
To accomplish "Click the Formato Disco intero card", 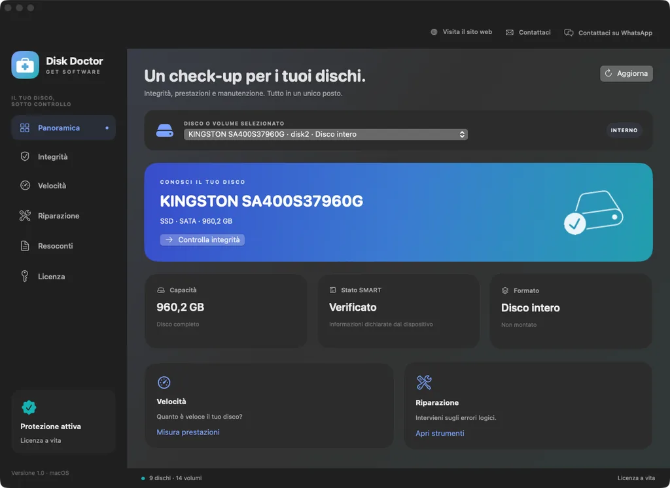I will (571, 311).
